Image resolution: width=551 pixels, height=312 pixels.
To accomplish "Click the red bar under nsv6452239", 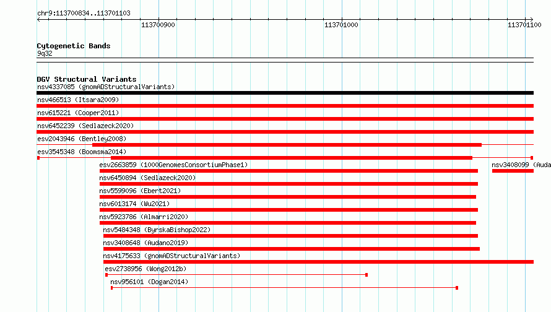I will coord(285,132).
